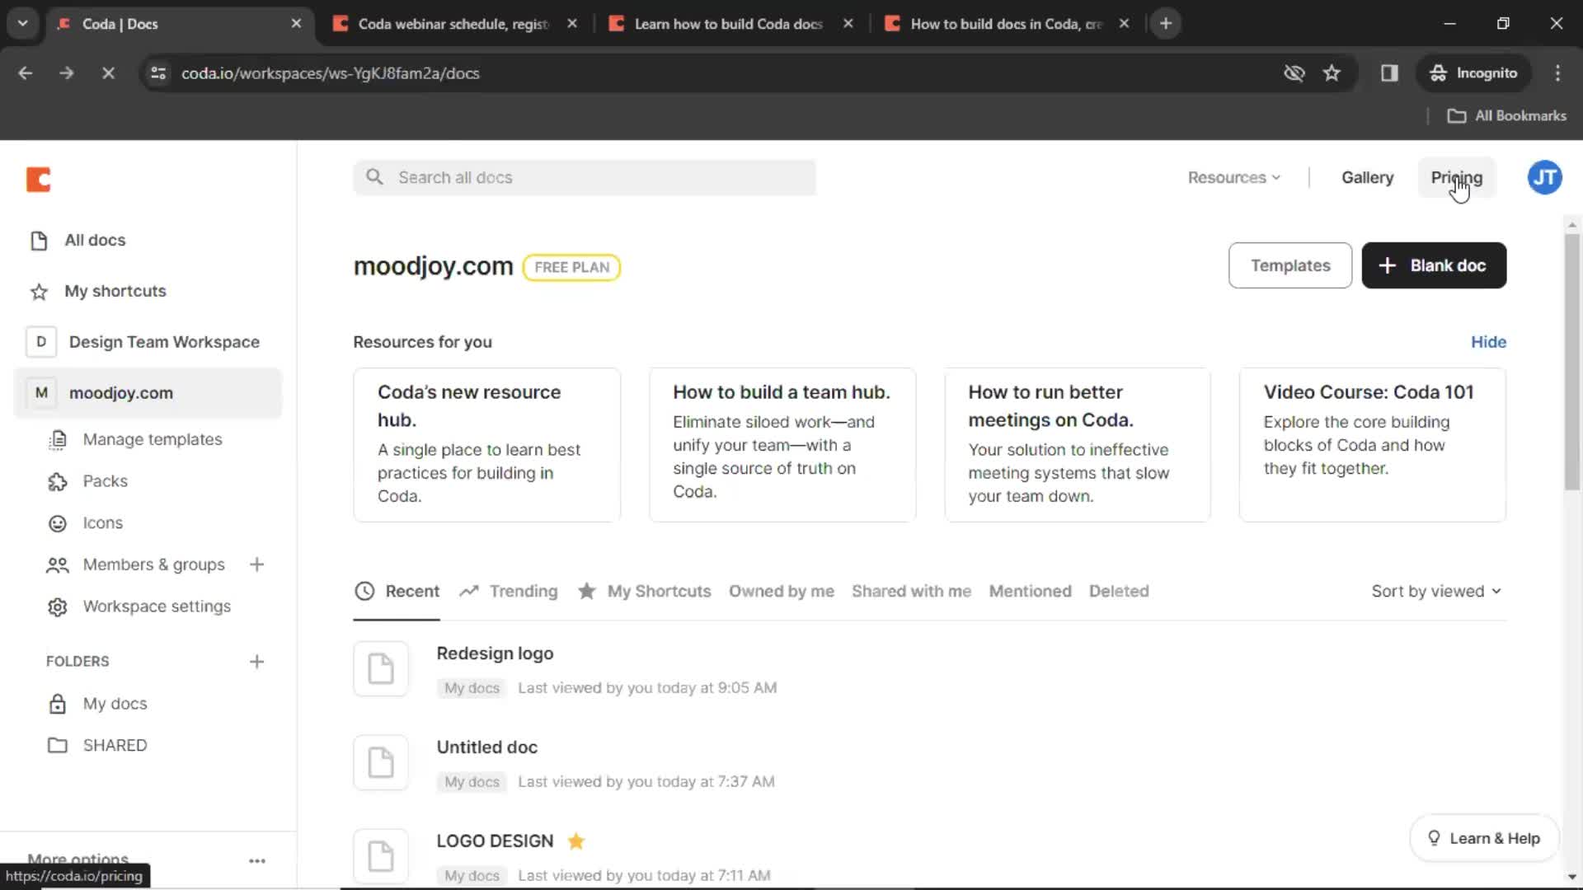Click Templates button
The image size is (1583, 890).
[x=1289, y=265]
